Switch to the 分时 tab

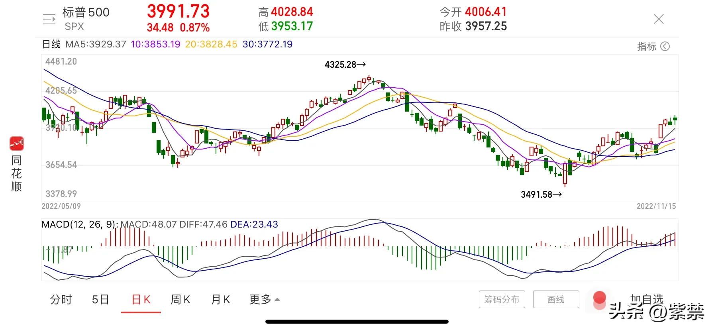point(61,300)
